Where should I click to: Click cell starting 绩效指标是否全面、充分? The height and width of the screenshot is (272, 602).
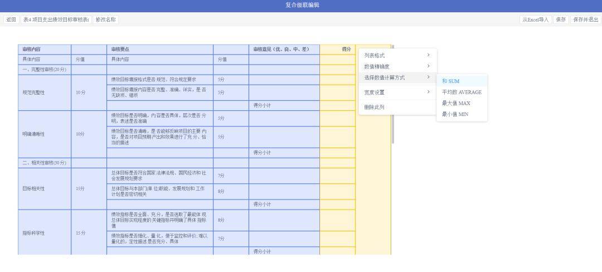(x=160, y=220)
